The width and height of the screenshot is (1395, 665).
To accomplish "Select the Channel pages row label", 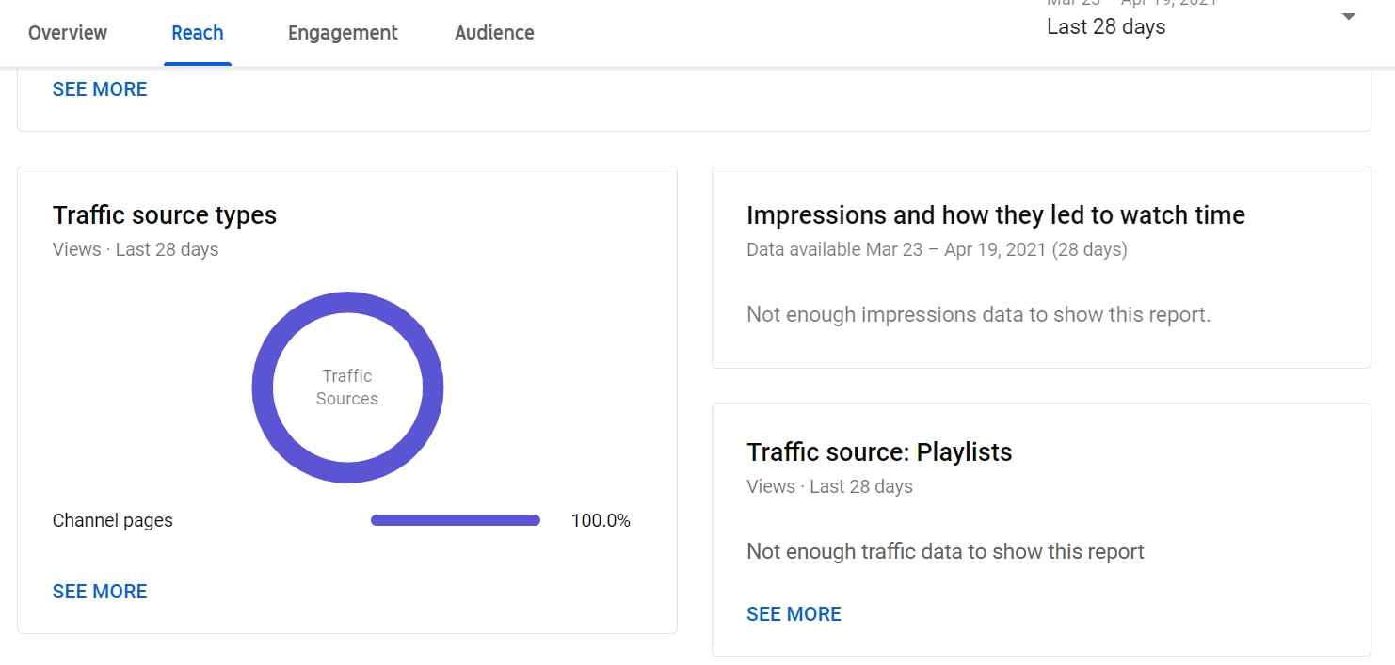I will pos(113,520).
